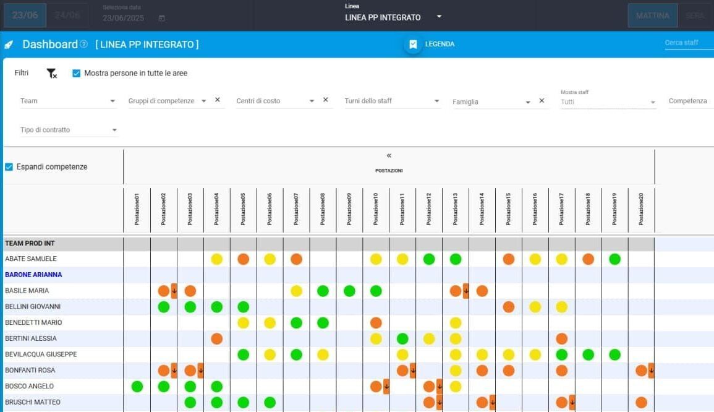This screenshot has width=714, height=412.
Task: Click the TEAM PROD INT group header
Action: 30,243
